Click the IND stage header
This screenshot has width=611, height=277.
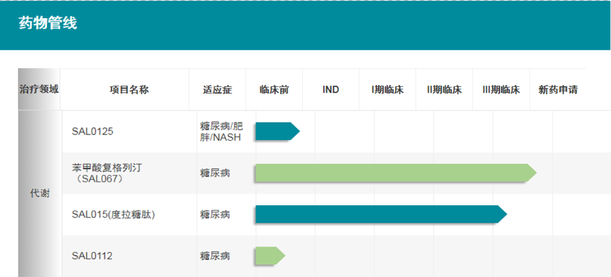(330, 90)
